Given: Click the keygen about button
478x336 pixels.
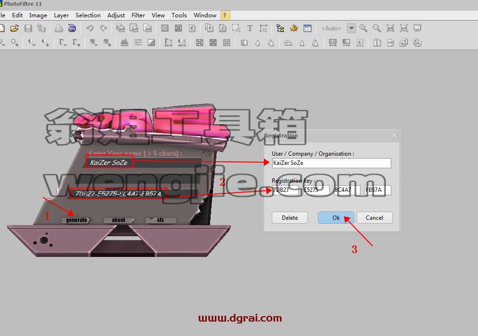Looking at the screenshot, I should click(x=119, y=220).
